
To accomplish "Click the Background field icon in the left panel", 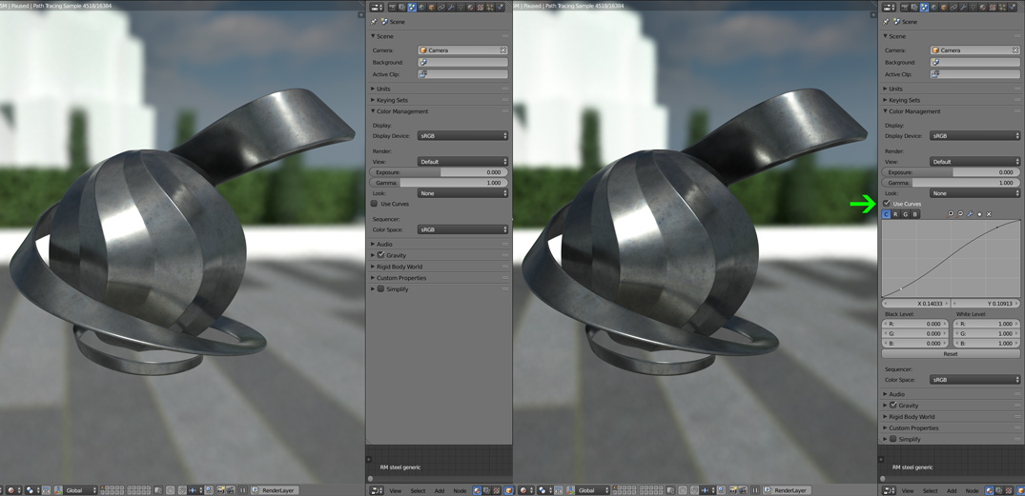I will [x=423, y=62].
